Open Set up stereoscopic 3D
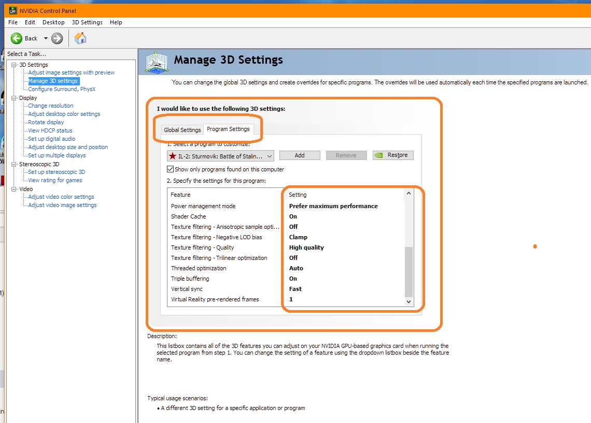Image resolution: width=591 pixels, height=423 pixels. point(57,172)
